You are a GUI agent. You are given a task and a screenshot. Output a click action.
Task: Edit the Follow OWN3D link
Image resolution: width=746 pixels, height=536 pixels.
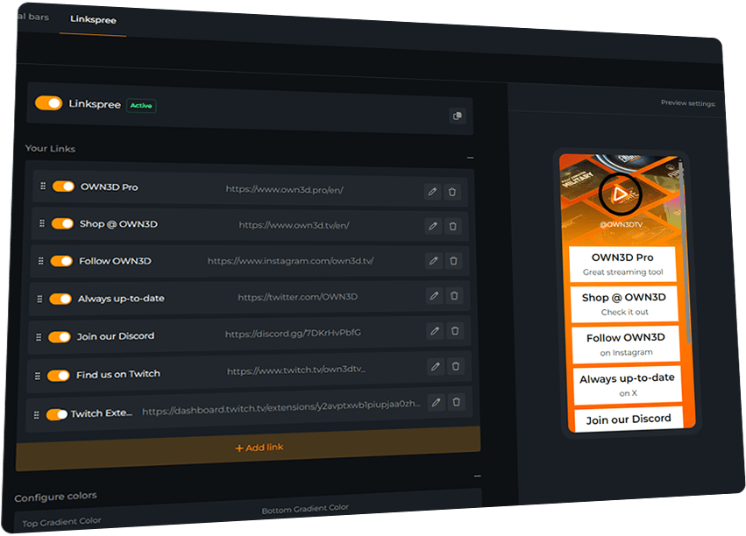(433, 260)
